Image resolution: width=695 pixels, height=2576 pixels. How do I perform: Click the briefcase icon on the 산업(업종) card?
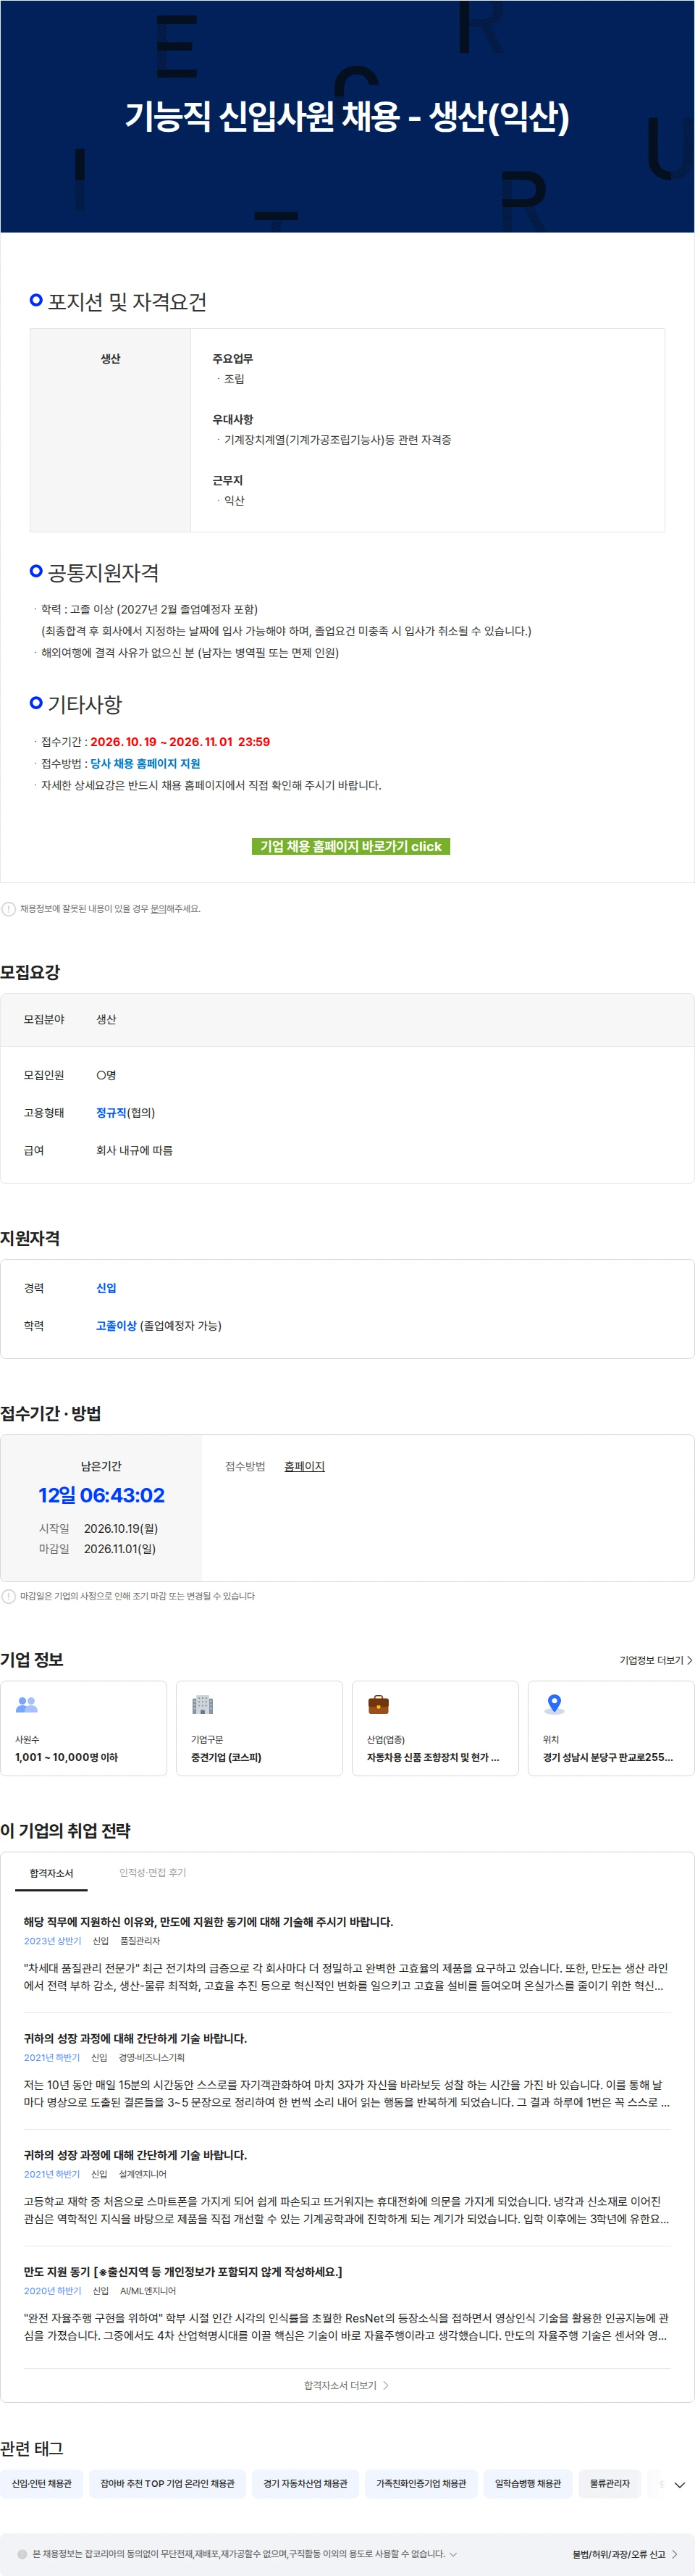378,1704
